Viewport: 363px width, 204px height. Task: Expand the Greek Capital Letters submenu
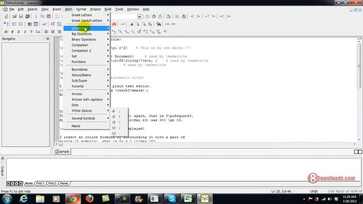[x=87, y=20]
